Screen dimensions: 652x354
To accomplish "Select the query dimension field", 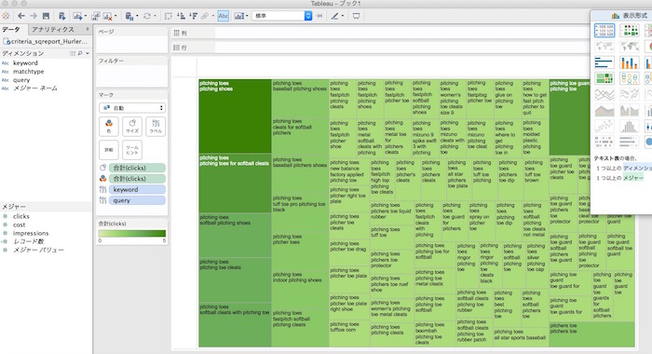I will [21, 80].
